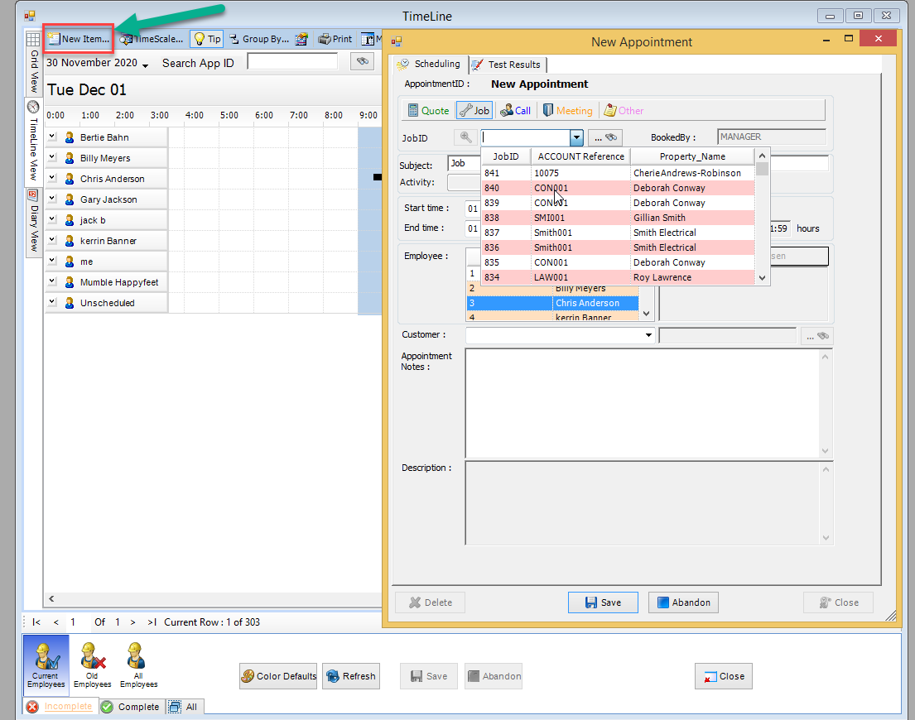This screenshot has height=720, width=915.
Task: Show All Employees
Action: [138, 665]
